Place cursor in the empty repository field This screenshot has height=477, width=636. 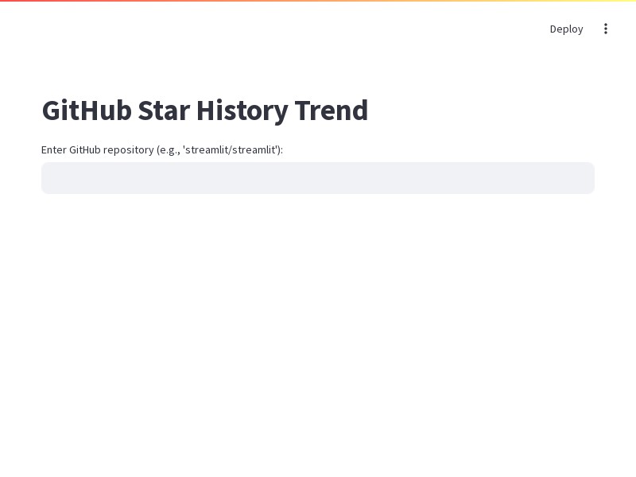click(318, 178)
